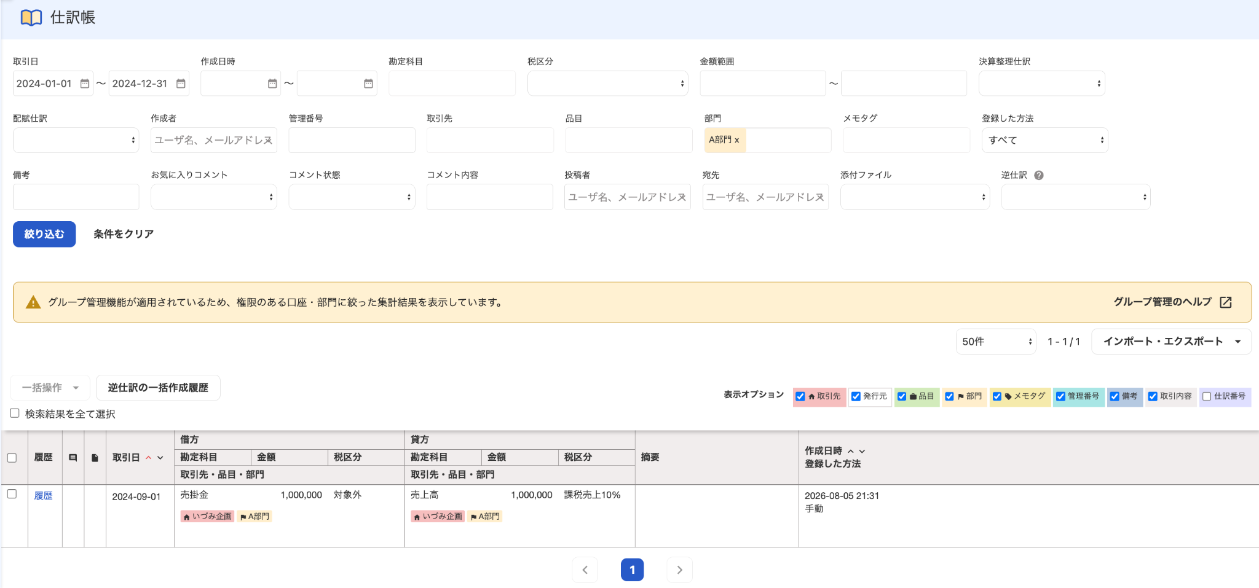Click the debit-side いづみ企画 partner tag

click(x=207, y=517)
